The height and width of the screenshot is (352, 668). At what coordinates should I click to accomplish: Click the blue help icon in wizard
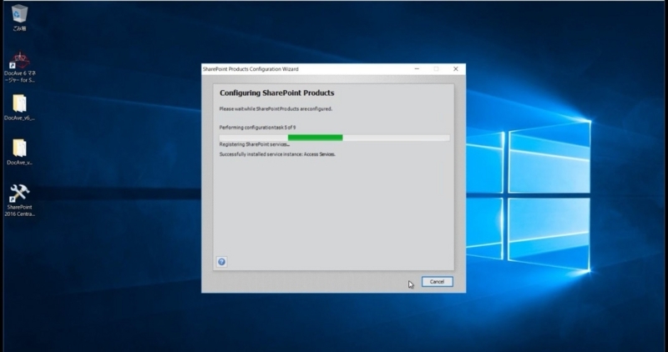point(221,262)
